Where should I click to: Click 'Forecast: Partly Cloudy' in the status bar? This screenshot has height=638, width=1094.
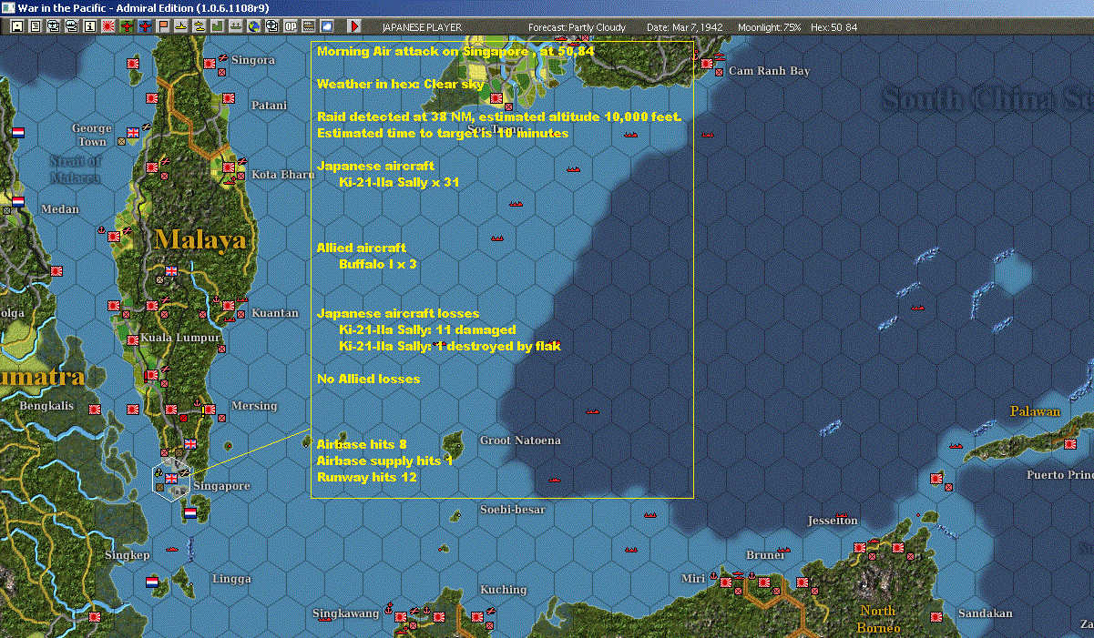coord(577,27)
